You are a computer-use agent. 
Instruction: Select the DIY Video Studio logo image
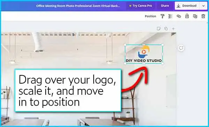(144, 54)
